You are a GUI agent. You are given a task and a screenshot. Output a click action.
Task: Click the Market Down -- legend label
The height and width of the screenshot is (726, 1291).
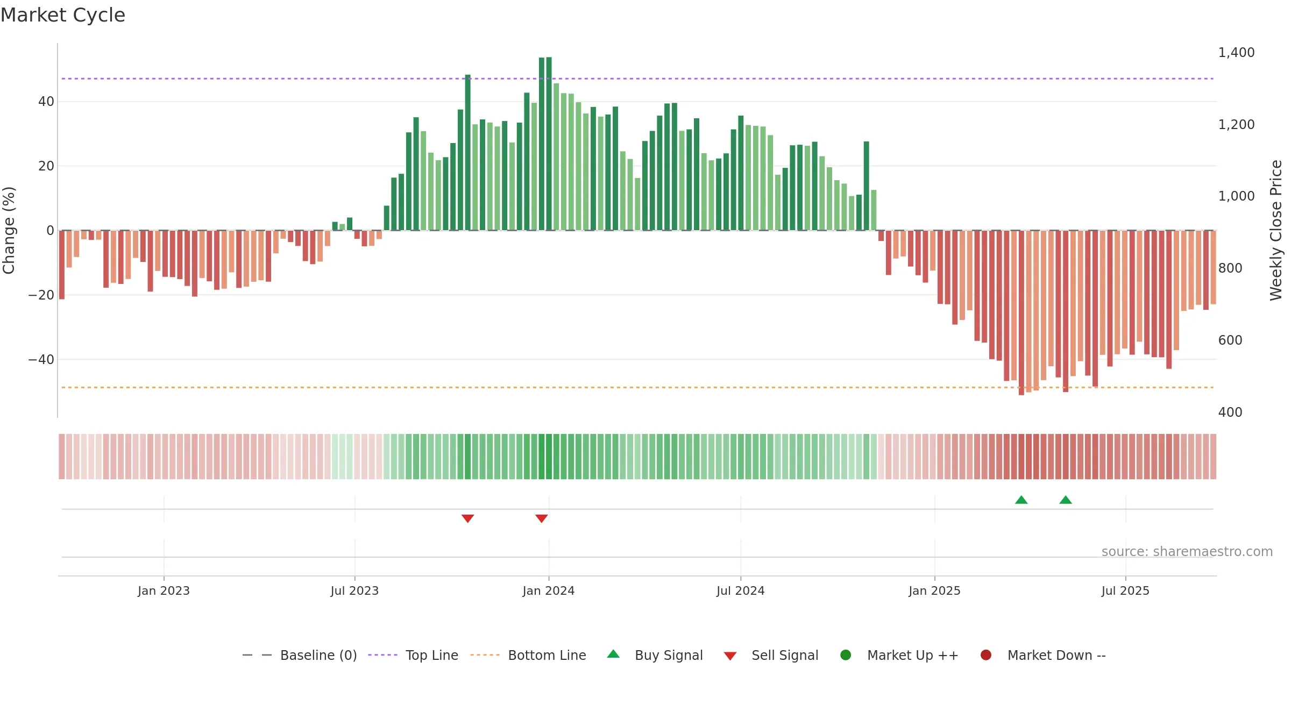point(1056,655)
